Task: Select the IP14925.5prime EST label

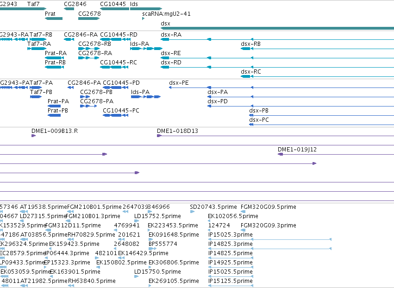Action: pyautogui.click(x=231, y=263)
